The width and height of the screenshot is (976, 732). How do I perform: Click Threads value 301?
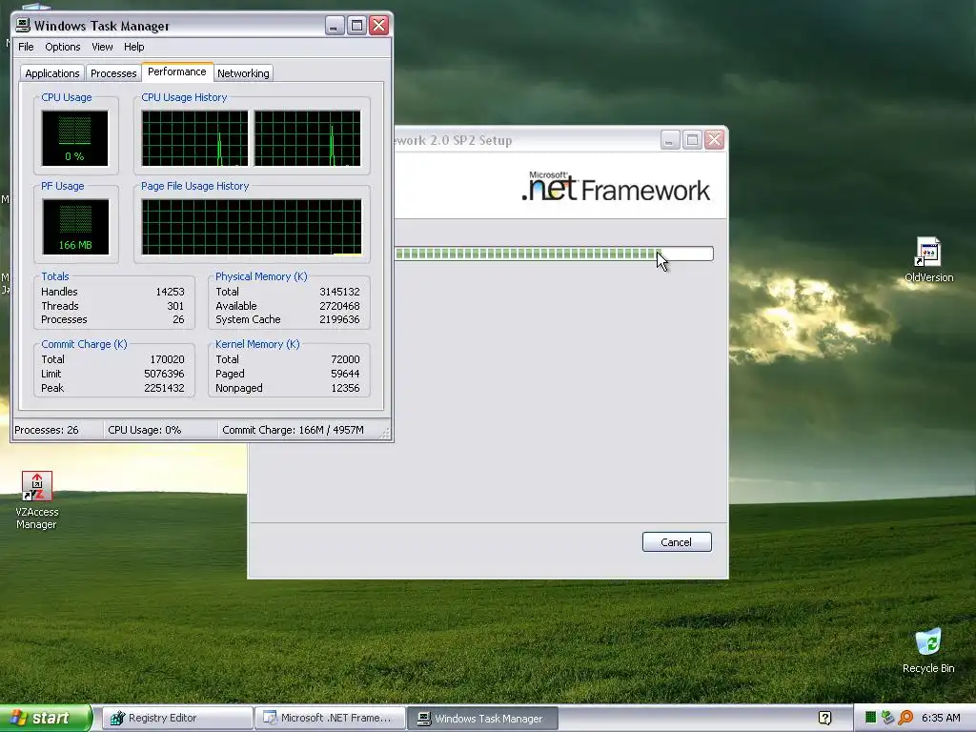[175, 306]
